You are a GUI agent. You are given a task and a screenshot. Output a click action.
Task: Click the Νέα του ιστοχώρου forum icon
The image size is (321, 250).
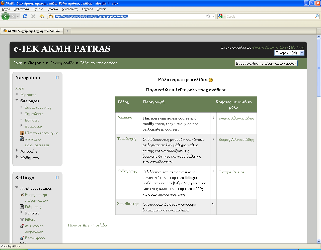pyautogui.click(x=22, y=133)
